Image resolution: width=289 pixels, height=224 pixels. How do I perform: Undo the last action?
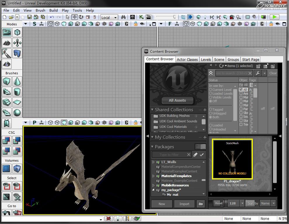coord(52,17)
